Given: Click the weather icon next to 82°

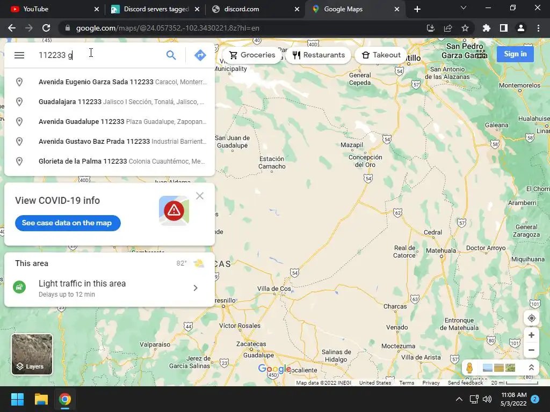Looking at the screenshot, I should [x=199, y=263].
